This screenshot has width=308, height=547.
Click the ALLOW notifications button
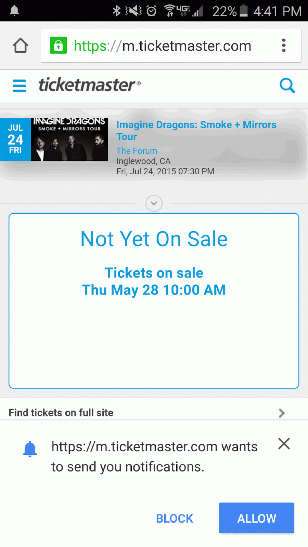click(x=257, y=518)
